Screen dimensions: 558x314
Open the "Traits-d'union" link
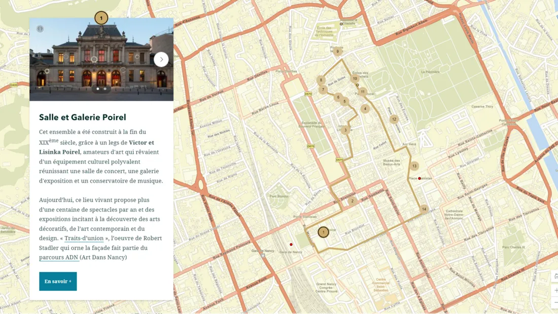tap(84, 238)
